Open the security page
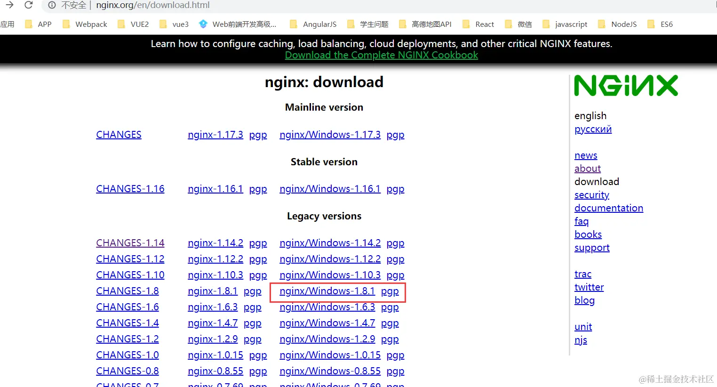The image size is (717, 387). coord(592,195)
